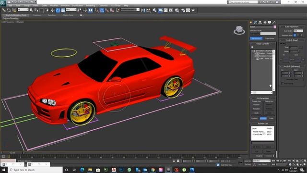Click the Align tool icon
Image resolution: width=307 pixels, height=173 pixels.
[x=148, y=10]
